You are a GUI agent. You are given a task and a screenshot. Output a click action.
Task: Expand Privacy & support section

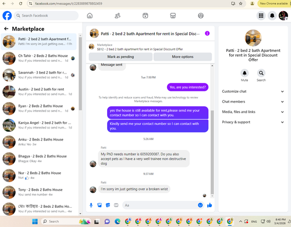(x=253, y=122)
